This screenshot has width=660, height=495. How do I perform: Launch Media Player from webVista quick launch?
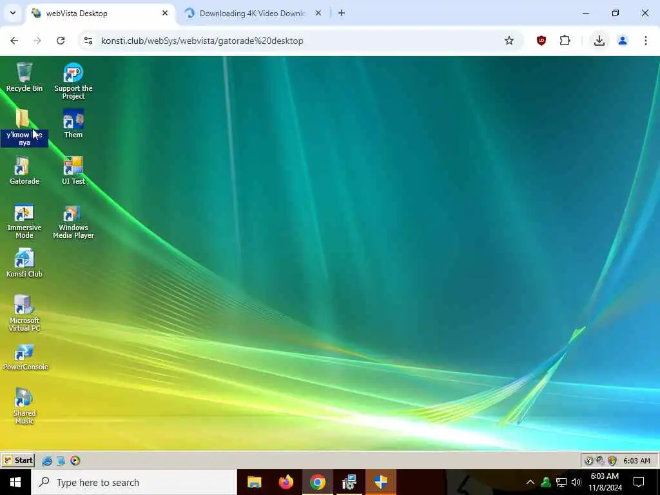pyautogui.click(x=75, y=460)
